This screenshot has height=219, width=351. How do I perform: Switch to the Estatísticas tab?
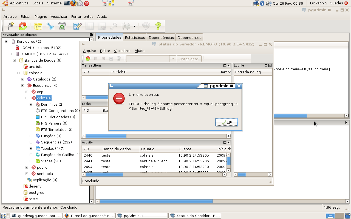[135, 38]
